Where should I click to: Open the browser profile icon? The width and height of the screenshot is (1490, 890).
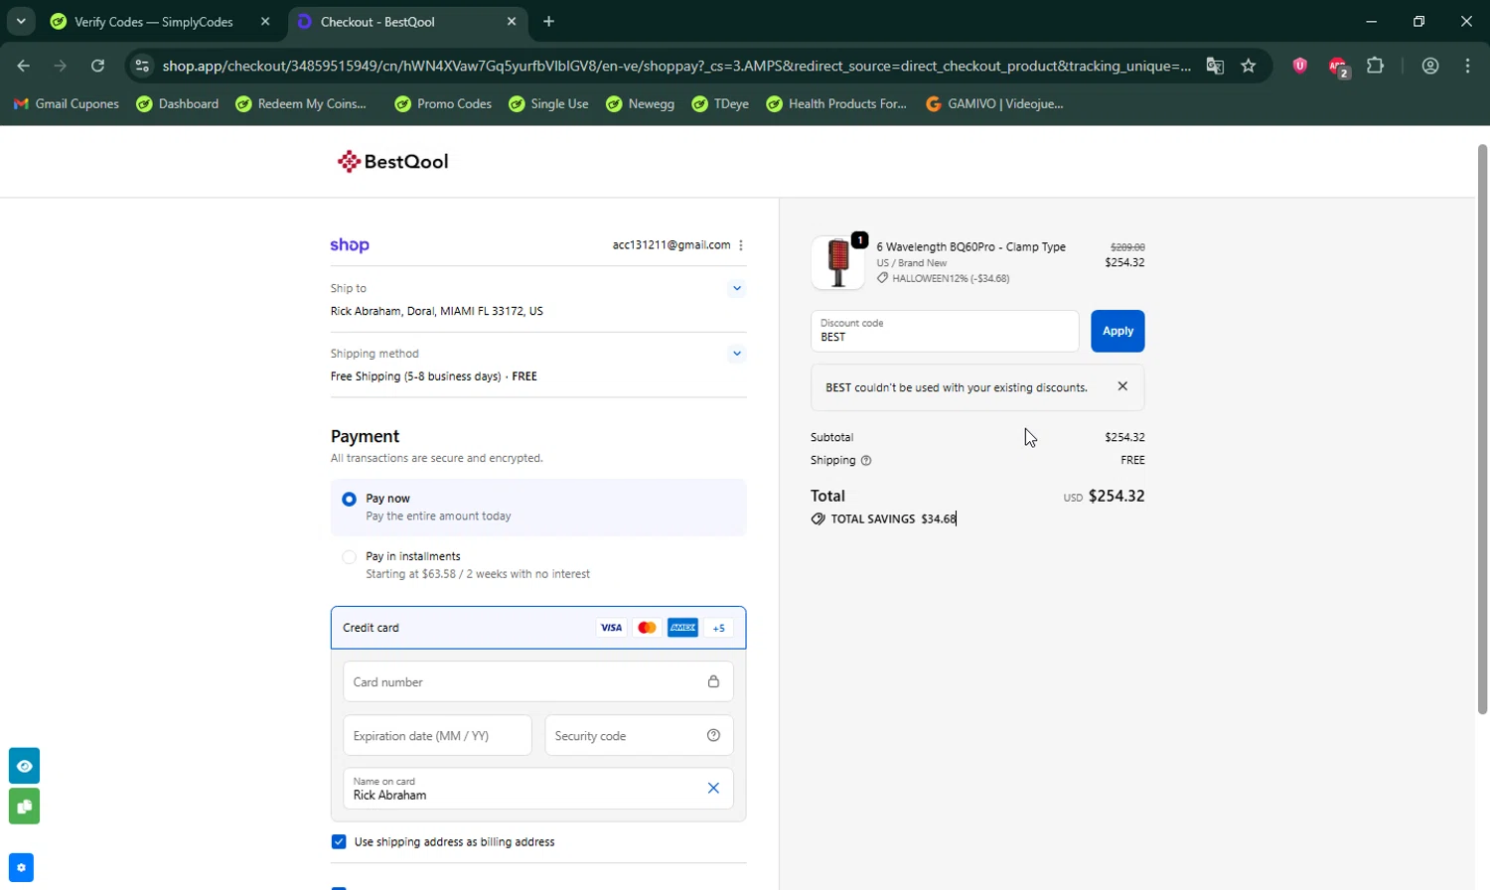click(x=1430, y=66)
